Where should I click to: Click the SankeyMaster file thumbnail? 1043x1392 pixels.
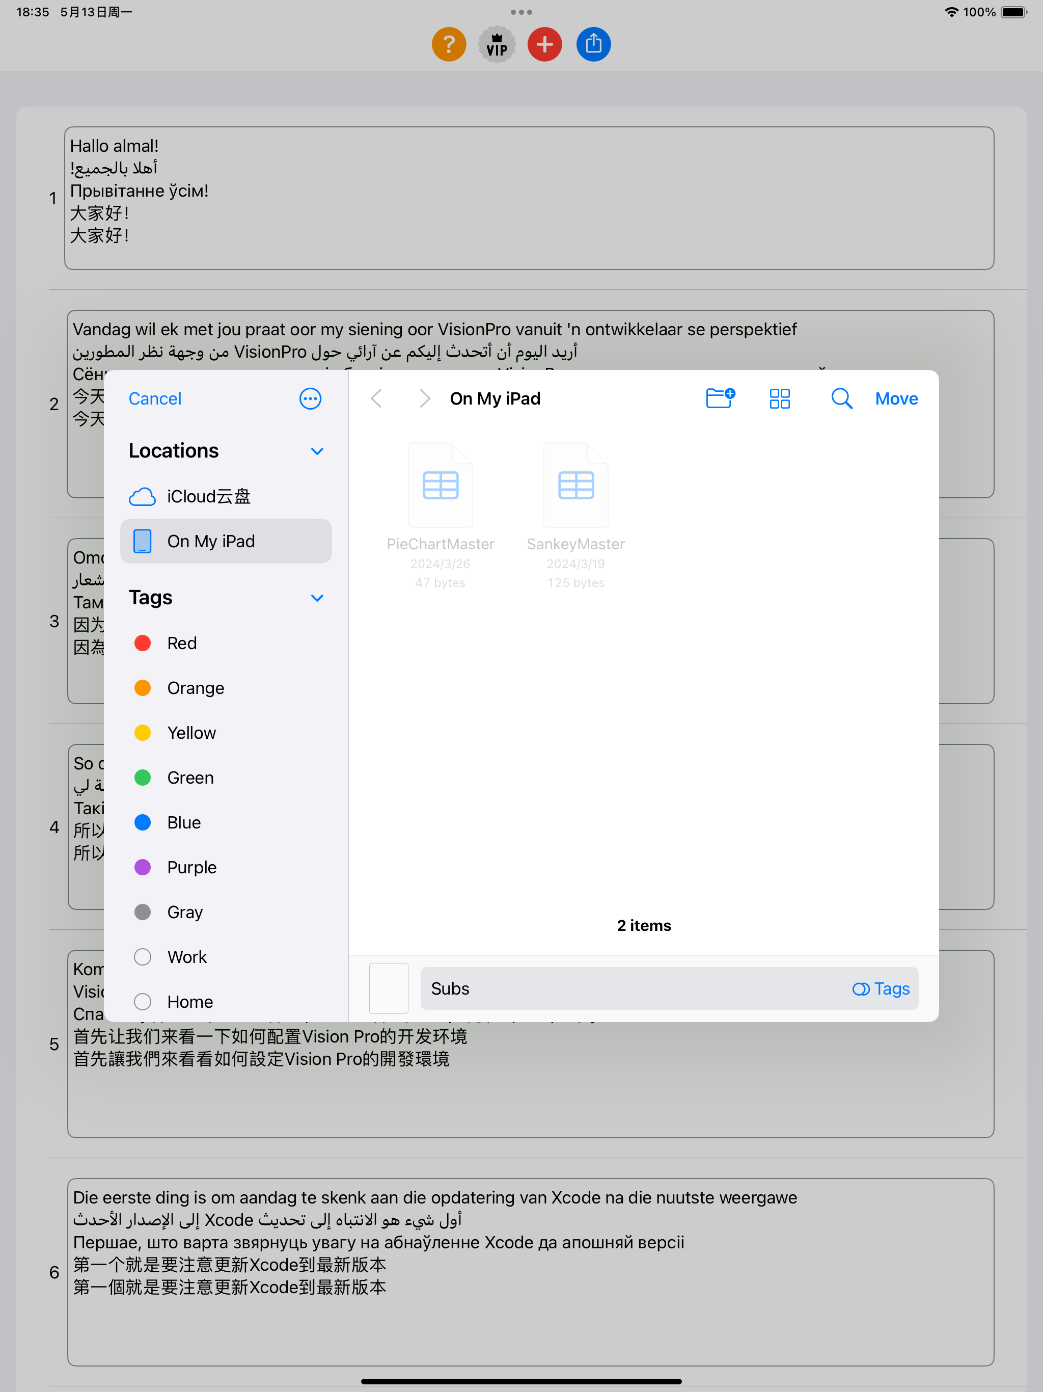(x=575, y=485)
